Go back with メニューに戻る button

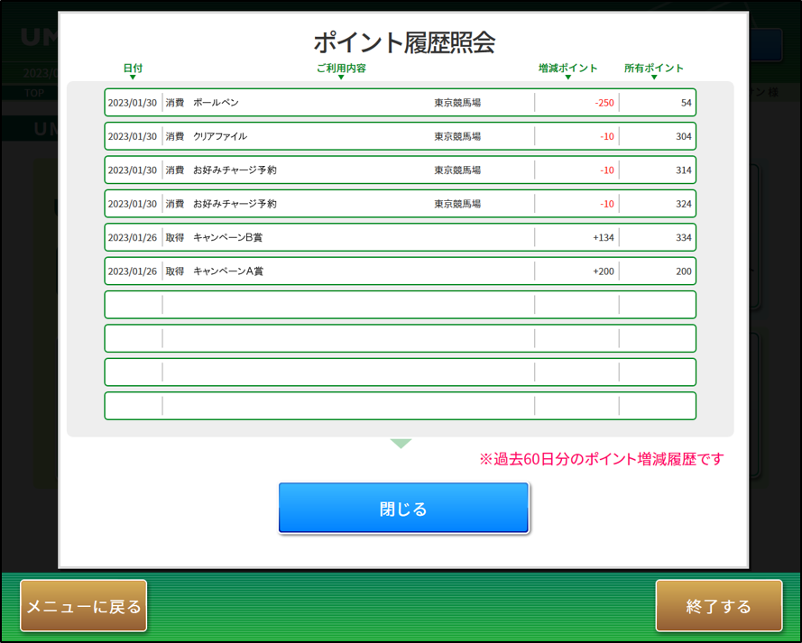point(84,606)
